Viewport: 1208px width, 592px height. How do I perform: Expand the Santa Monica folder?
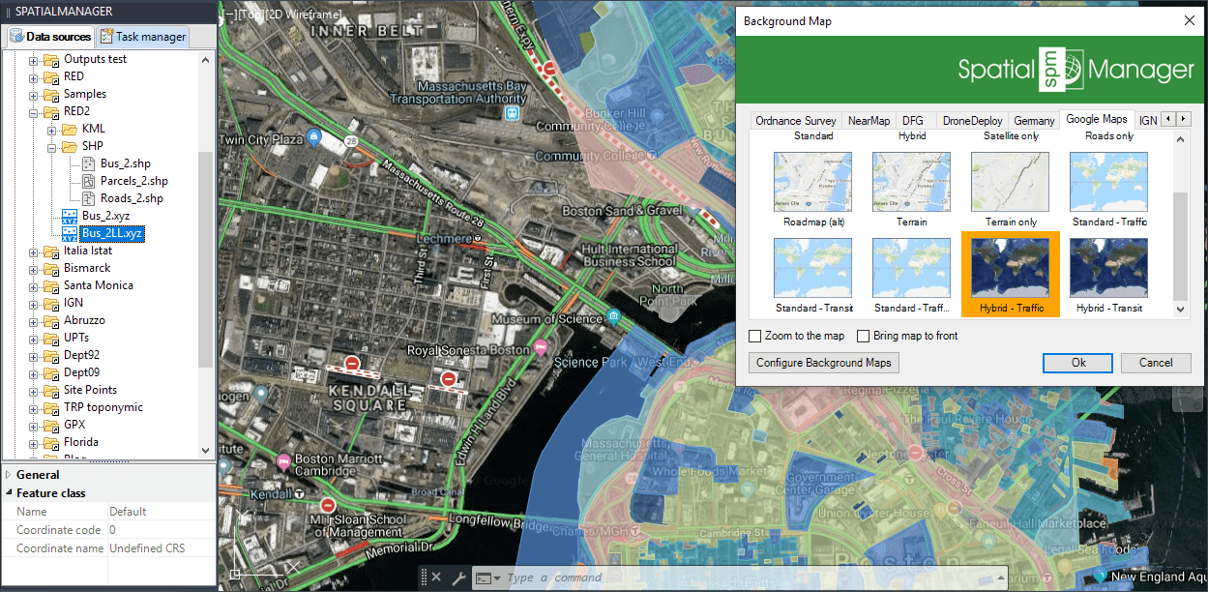pos(33,285)
